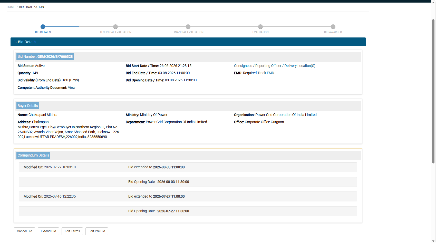Click the Edit Pre Bid button

click(97, 231)
